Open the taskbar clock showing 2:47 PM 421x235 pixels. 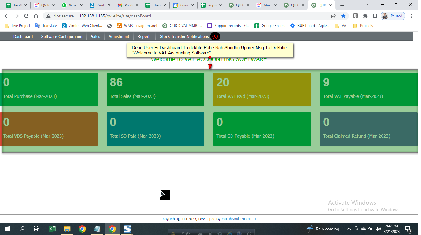(391, 229)
